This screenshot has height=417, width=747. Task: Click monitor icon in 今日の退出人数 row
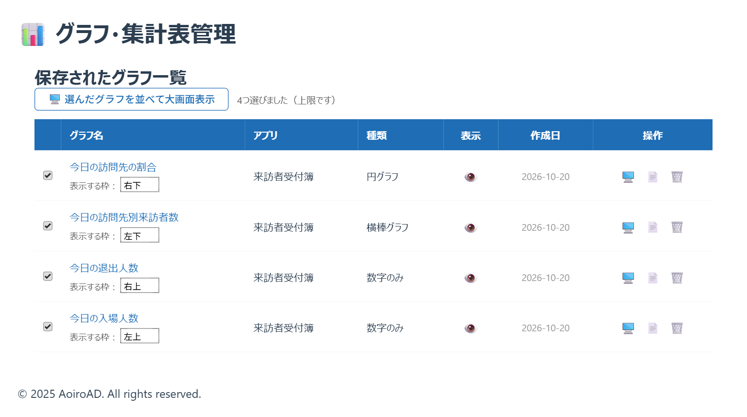point(628,278)
